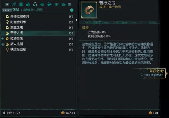Toggle equipped marker beside 拉绅雕像

click(x=3, y=38)
